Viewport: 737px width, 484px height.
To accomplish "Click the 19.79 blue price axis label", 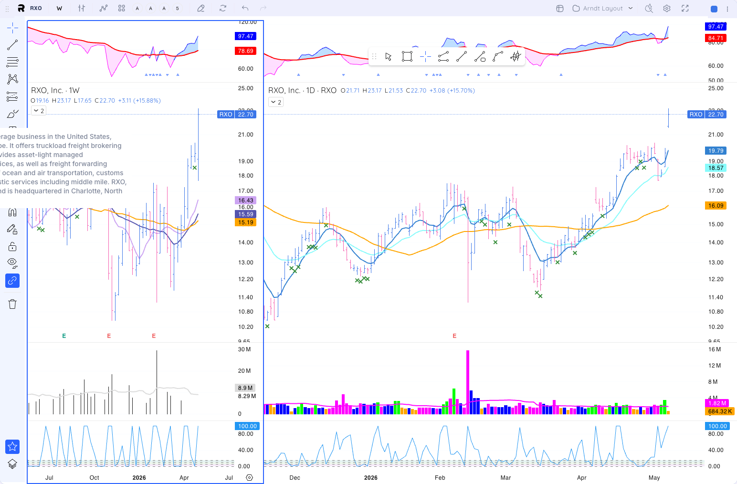I will pos(716,151).
